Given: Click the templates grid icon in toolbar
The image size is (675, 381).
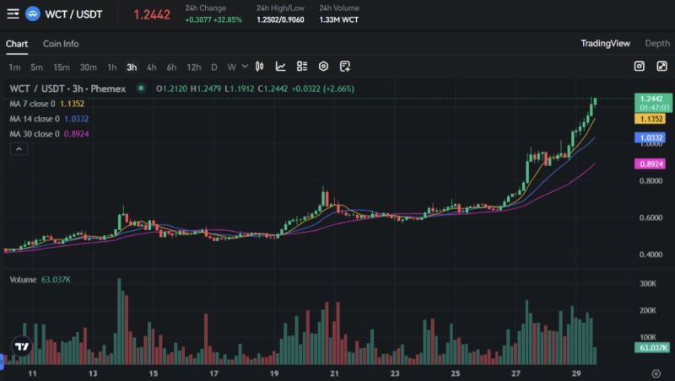Looking at the screenshot, I should point(302,67).
